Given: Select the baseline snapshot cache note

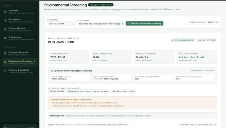Looking at the screenshot, I should 84,103.
